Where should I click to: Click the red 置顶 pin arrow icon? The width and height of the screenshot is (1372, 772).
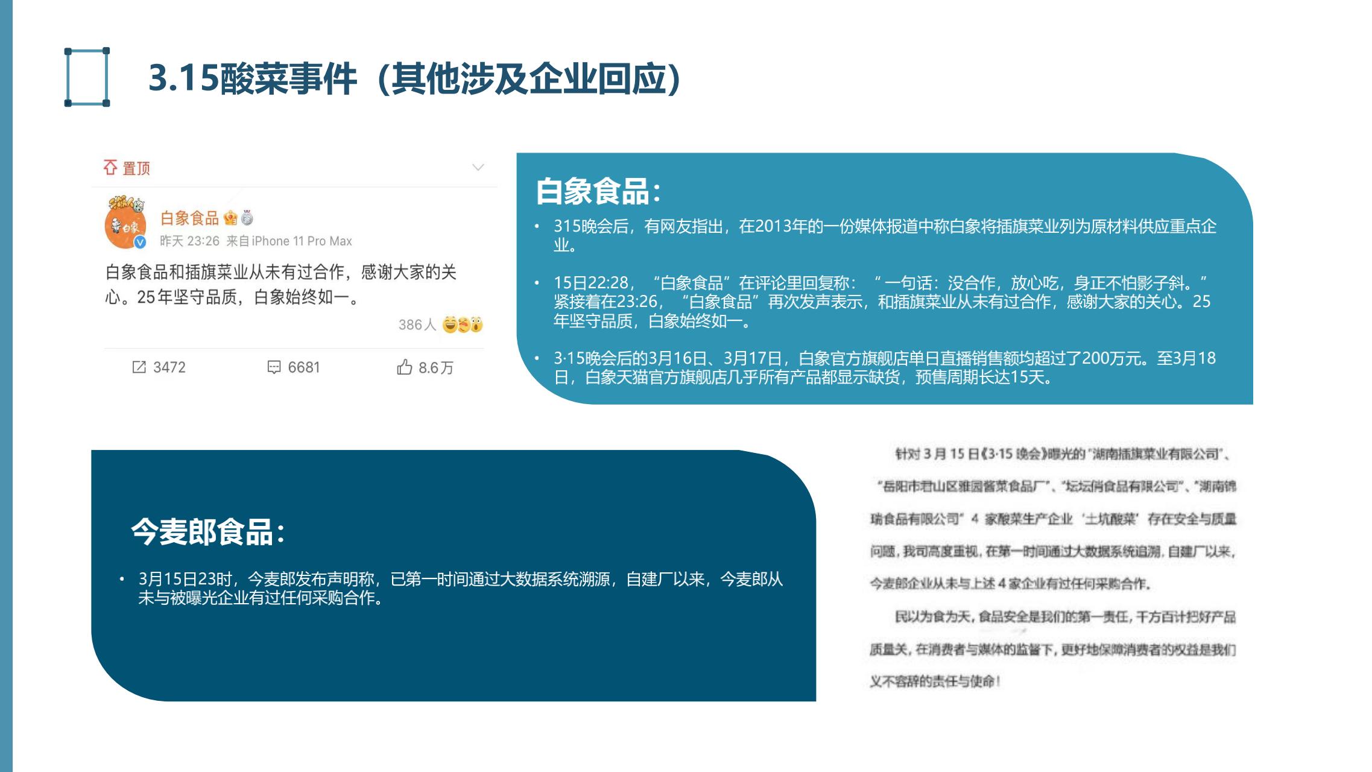[110, 168]
